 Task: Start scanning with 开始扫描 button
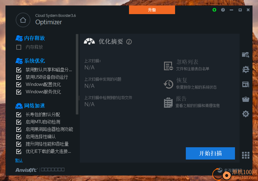pyautogui.click(x=210, y=153)
